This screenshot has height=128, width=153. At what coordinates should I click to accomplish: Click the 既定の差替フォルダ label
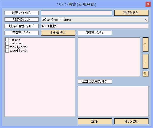point(22,26)
